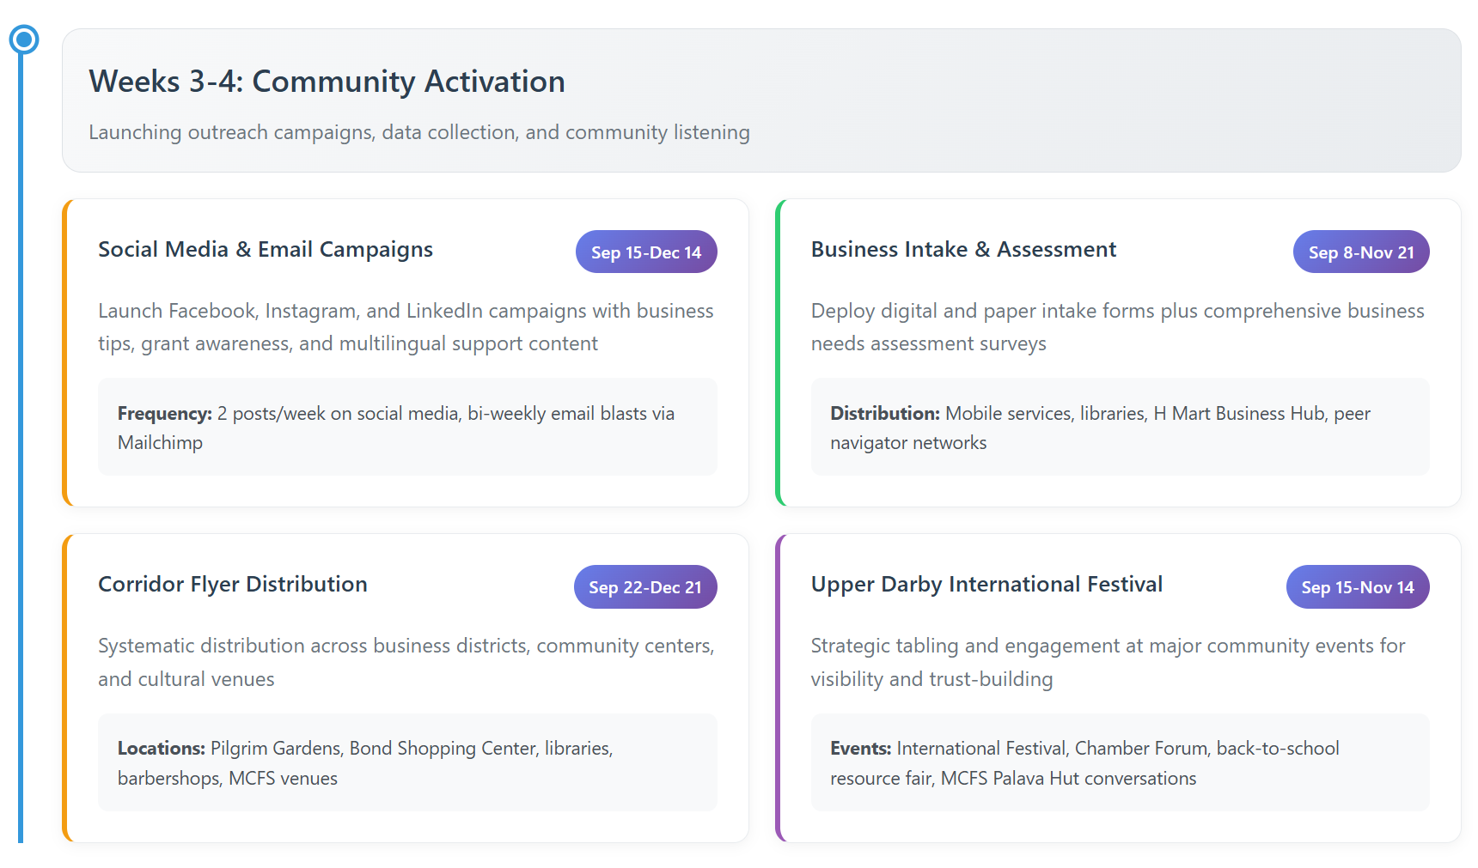The width and height of the screenshot is (1478, 868).
Task: Click the Sep 22-Dec 21 date badge
Action: click(645, 587)
